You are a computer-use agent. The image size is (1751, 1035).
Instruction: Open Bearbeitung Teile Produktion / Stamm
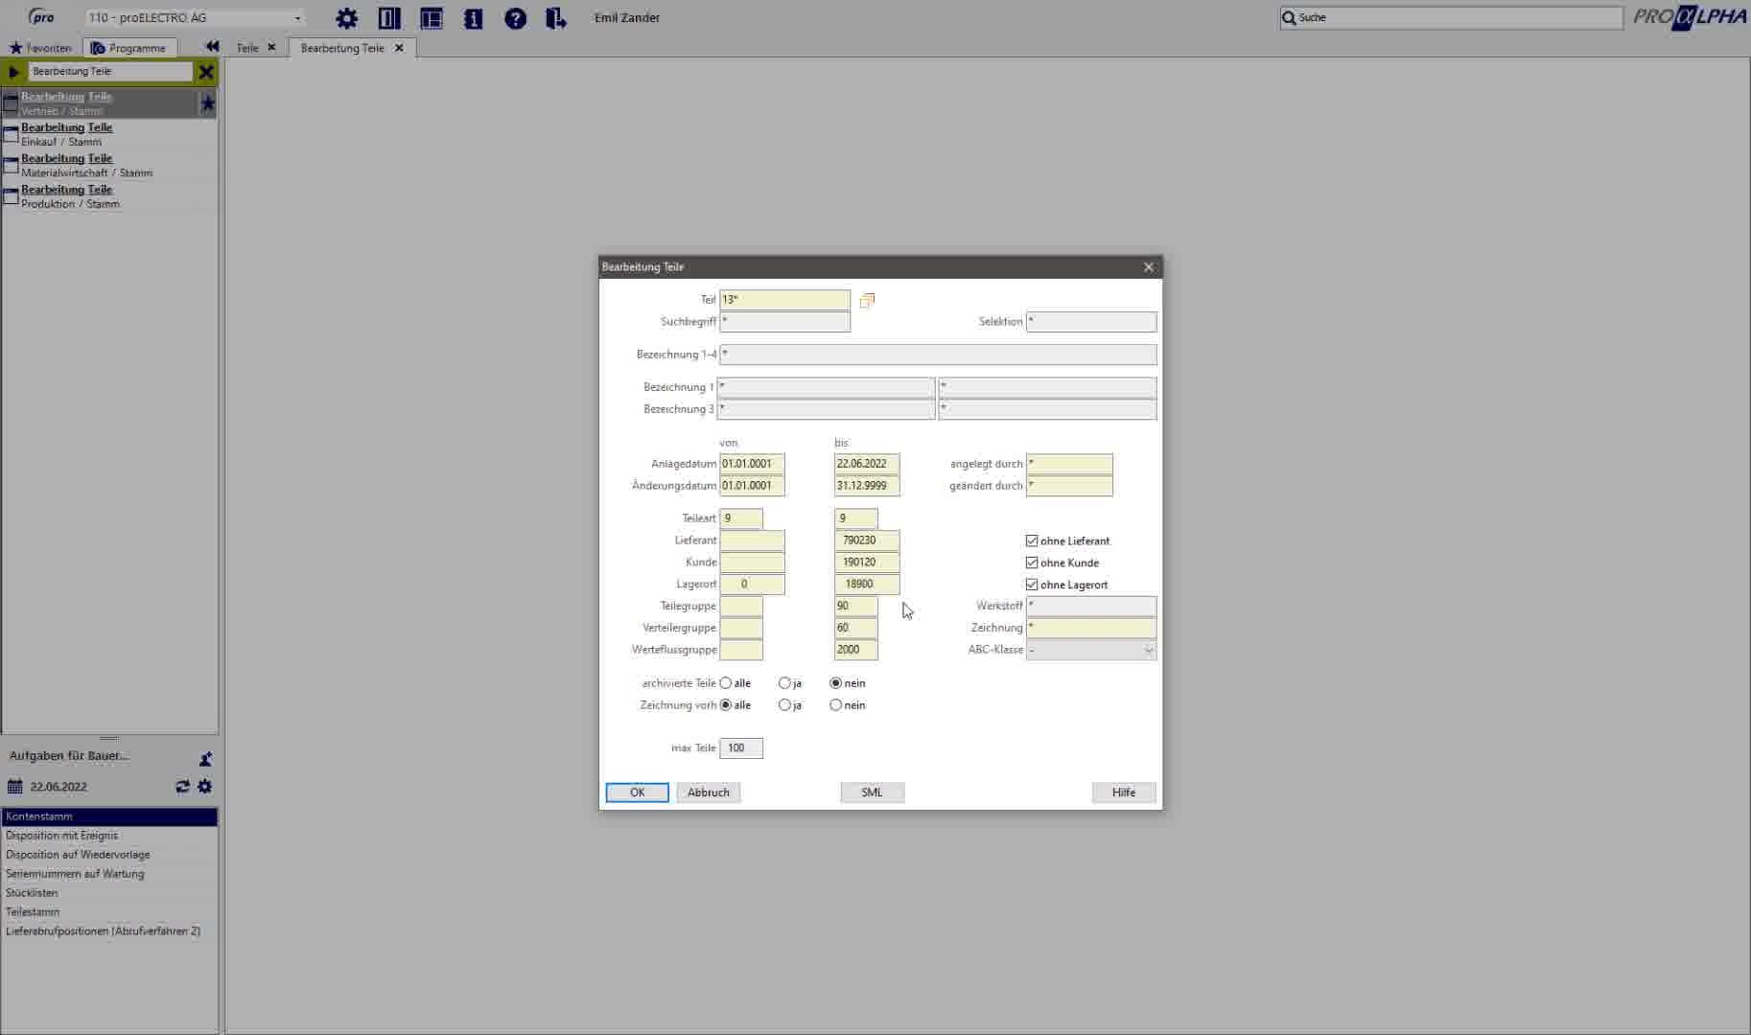coord(108,196)
